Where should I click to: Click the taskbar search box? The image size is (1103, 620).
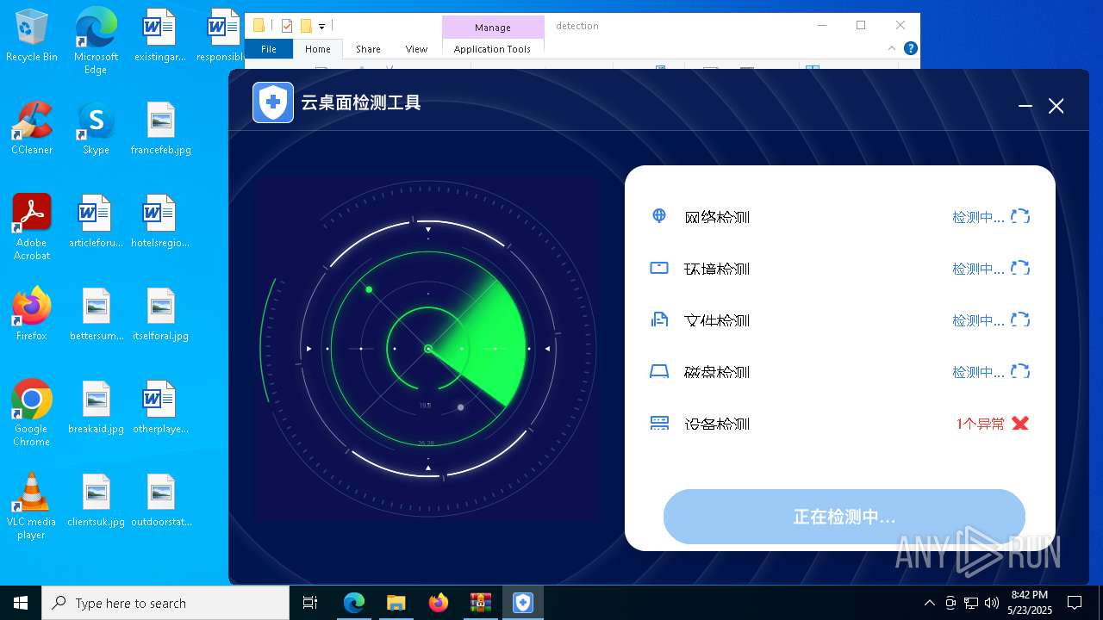coord(165,603)
